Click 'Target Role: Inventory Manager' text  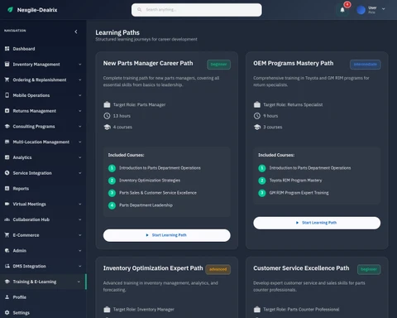144,310
